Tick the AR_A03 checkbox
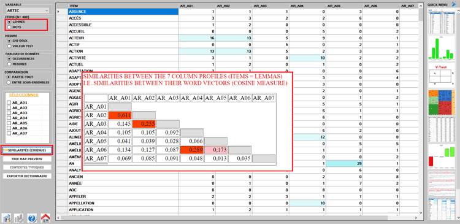Image resolution: width=460 pixels, height=224 pixels. [9, 113]
